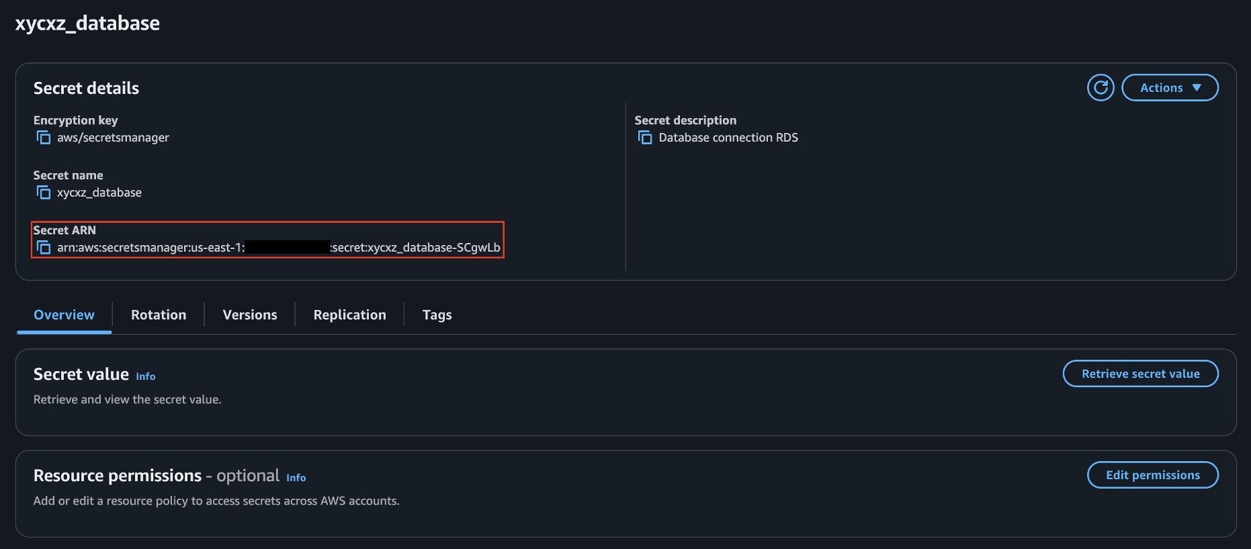Go to the Versions tab
Screen dimensions: 1251x549
(250, 315)
